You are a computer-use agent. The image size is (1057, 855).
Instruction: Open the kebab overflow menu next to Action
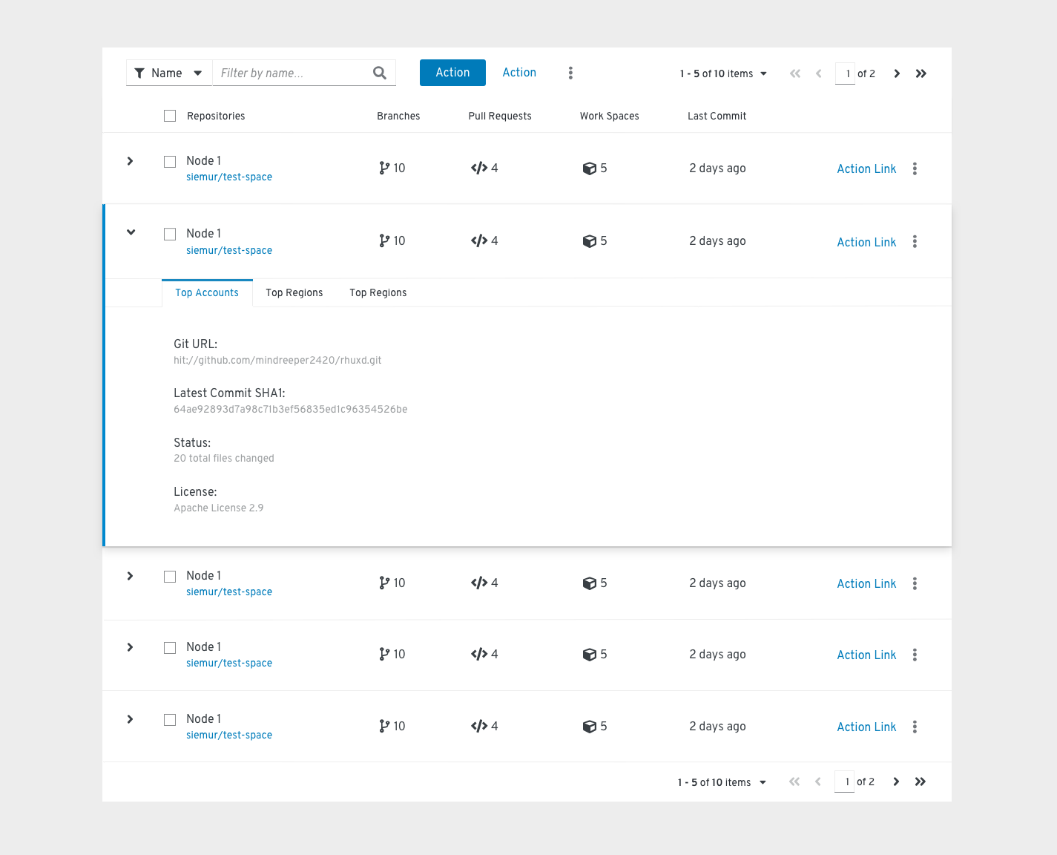pos(570,72)
